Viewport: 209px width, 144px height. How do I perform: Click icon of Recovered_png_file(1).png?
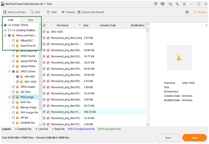tap(48, 38)
